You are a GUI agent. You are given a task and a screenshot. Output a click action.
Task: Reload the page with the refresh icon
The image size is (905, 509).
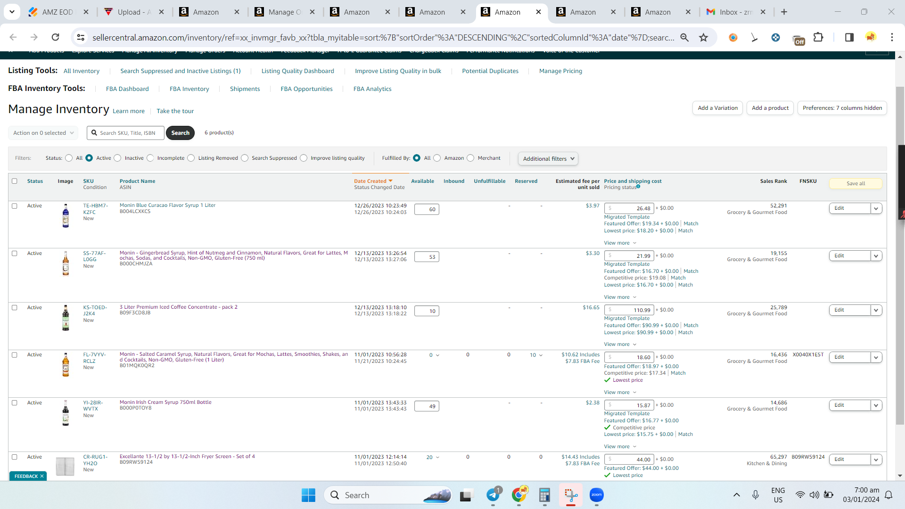point(56,37)
